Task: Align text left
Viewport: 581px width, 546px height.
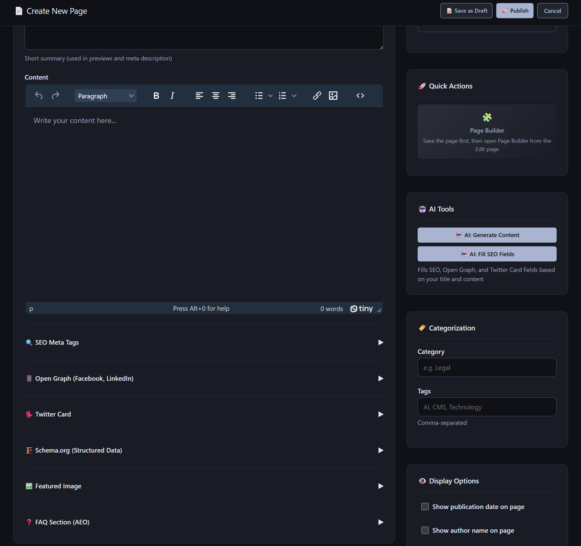Action: 199,96
